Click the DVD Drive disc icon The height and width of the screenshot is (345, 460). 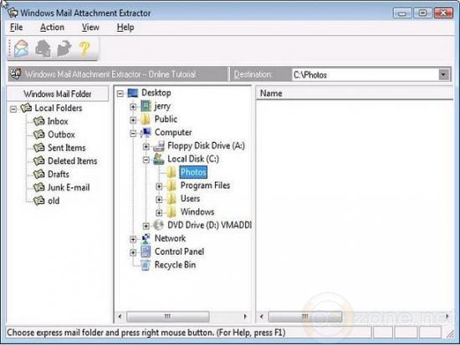159,225
